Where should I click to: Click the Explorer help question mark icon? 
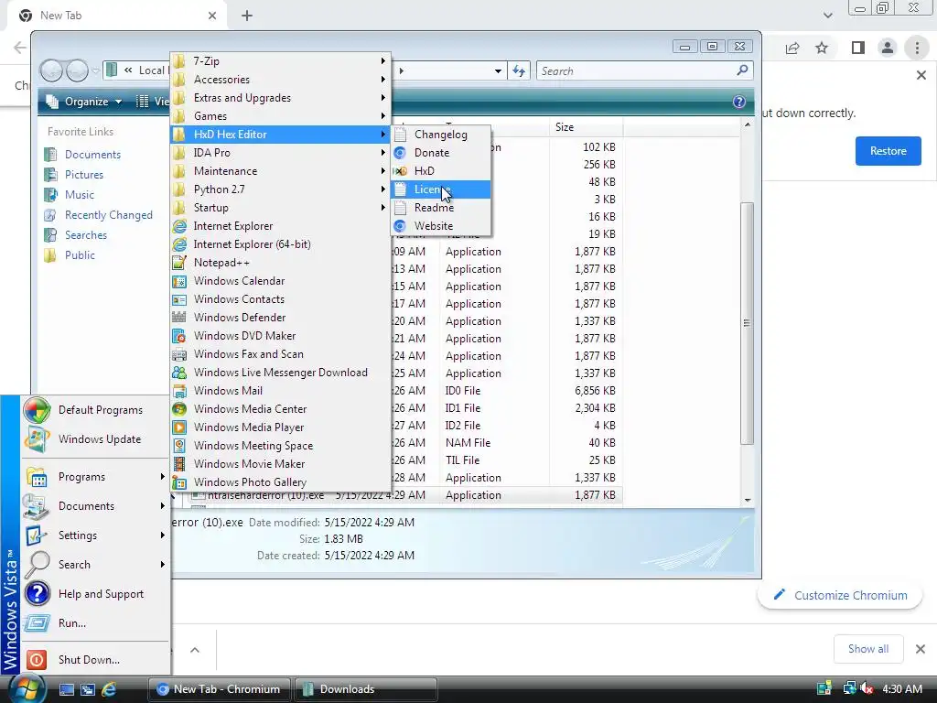(739, 102)
